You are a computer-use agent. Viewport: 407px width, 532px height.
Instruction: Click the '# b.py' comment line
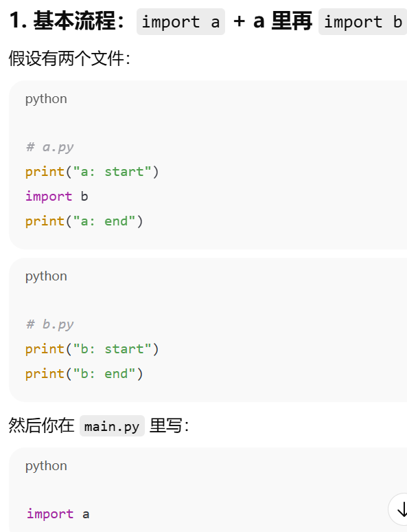tap(50, 324)
